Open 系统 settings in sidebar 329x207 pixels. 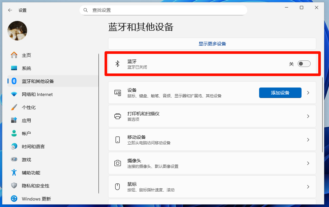click(53, 68)
